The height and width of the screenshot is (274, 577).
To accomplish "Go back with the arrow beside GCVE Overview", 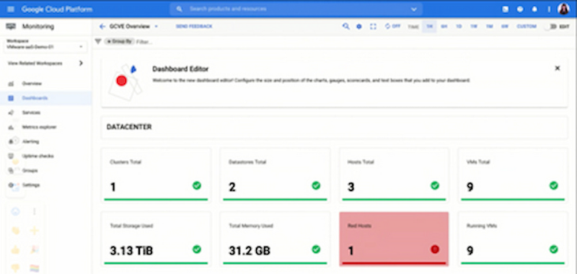I will click(102, 27).
